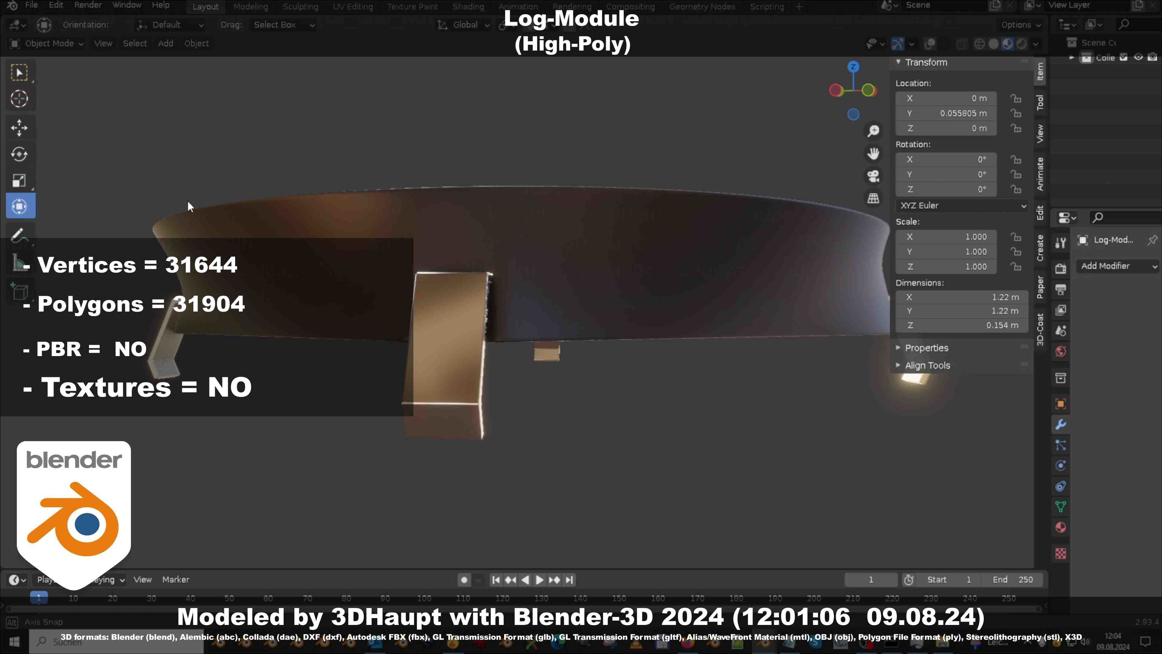Activate the 3D Cursor tool
The width and height of the screenshot is (1162, 654).
[19, 99]
